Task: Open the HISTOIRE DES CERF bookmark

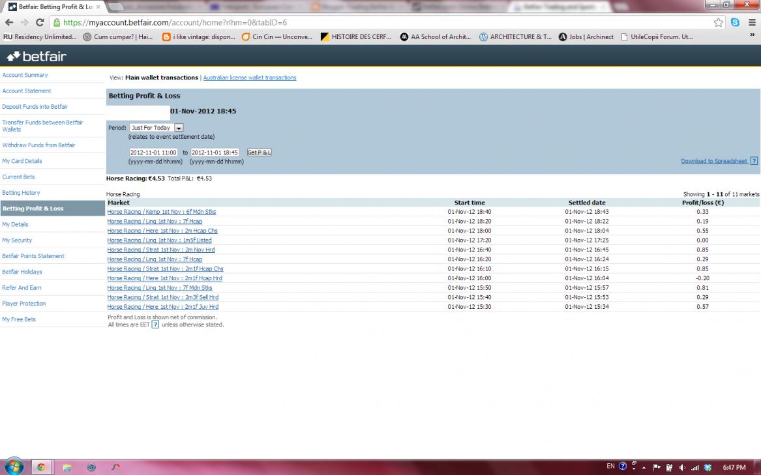Action: pyautogui.click(x=356, y=37)
